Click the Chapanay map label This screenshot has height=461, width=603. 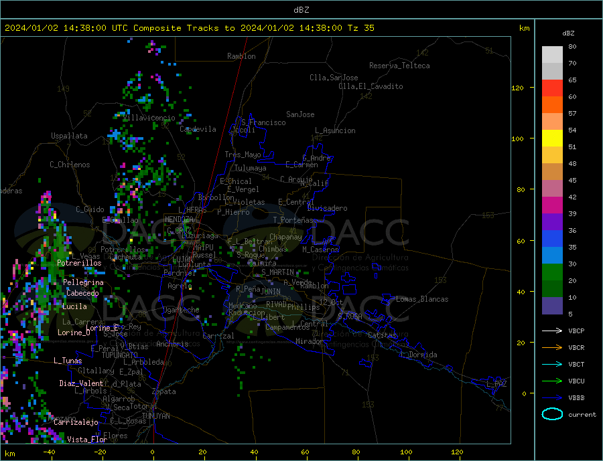(x=285, y=237)
